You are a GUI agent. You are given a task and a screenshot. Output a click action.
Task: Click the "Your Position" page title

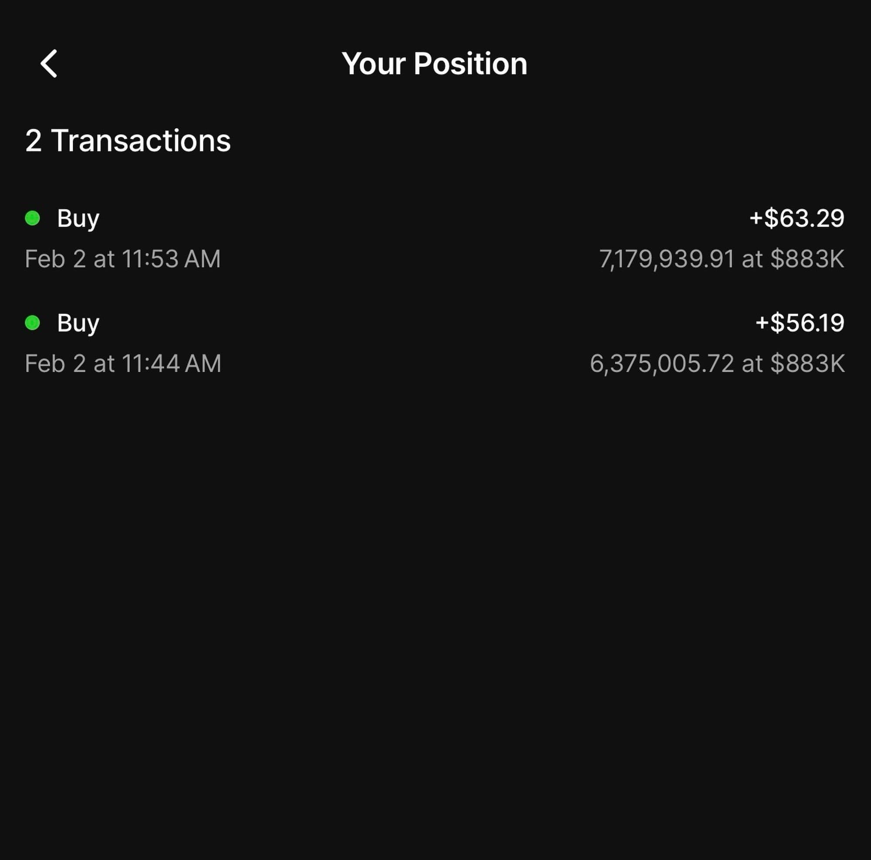[x=434, y=64]
